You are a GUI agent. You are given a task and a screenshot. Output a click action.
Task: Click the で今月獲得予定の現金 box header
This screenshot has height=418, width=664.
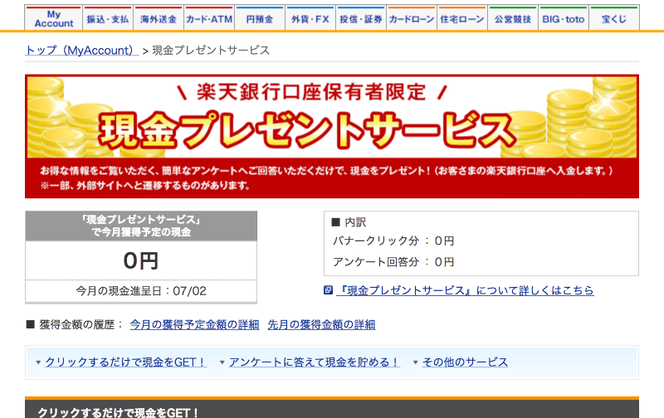coord(141,226)
